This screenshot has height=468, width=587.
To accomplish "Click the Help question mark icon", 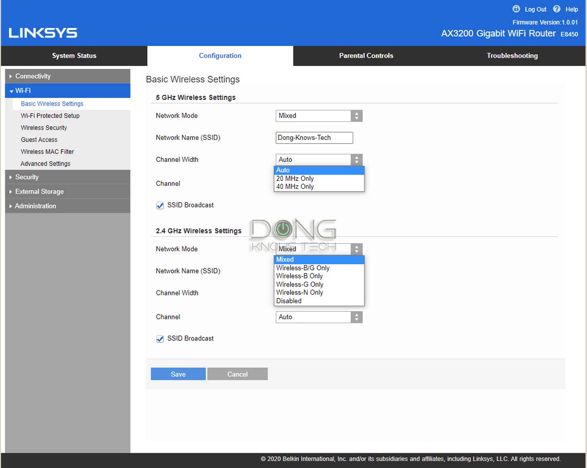I will (x=556, y=9).
